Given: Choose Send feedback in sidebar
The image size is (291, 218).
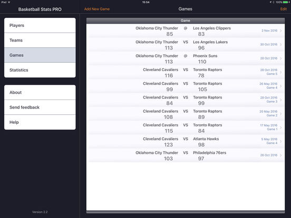Looking at the screenshot, I should (x=40, y=107).
